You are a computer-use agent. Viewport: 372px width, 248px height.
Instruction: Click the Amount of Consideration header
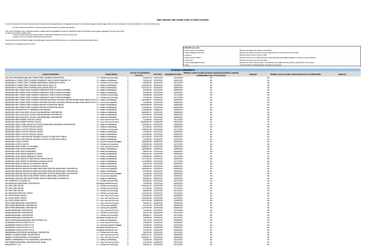click(140, 74)
